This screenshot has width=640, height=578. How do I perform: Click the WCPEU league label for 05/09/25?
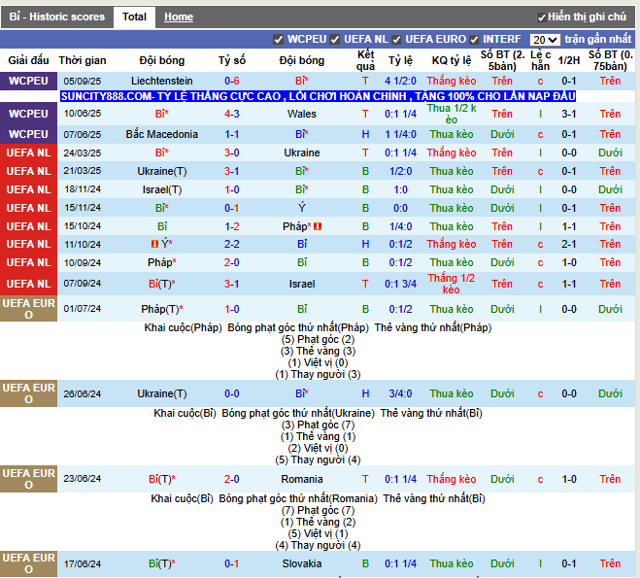(28, 81)
